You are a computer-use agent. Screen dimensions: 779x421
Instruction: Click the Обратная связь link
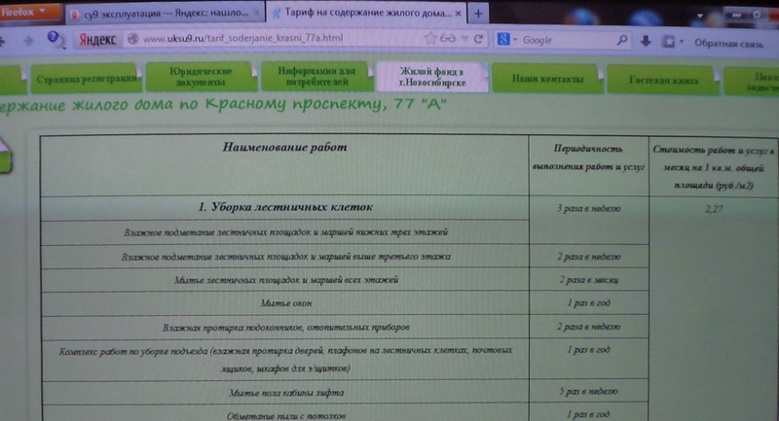click(x=728, y=44)
